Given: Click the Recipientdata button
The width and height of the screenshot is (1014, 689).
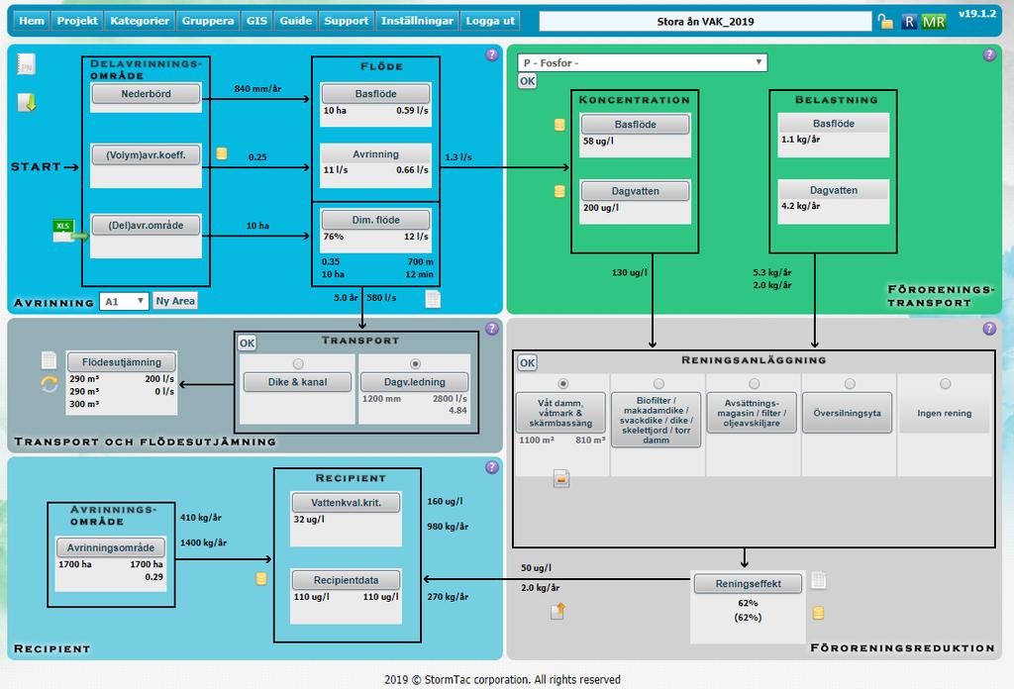Looking at the screenshot, I should point(346,580).
